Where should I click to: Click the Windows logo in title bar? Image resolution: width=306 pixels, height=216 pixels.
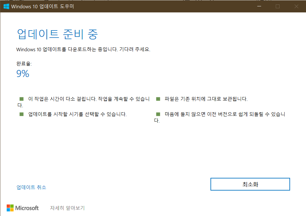pos(6,6)
